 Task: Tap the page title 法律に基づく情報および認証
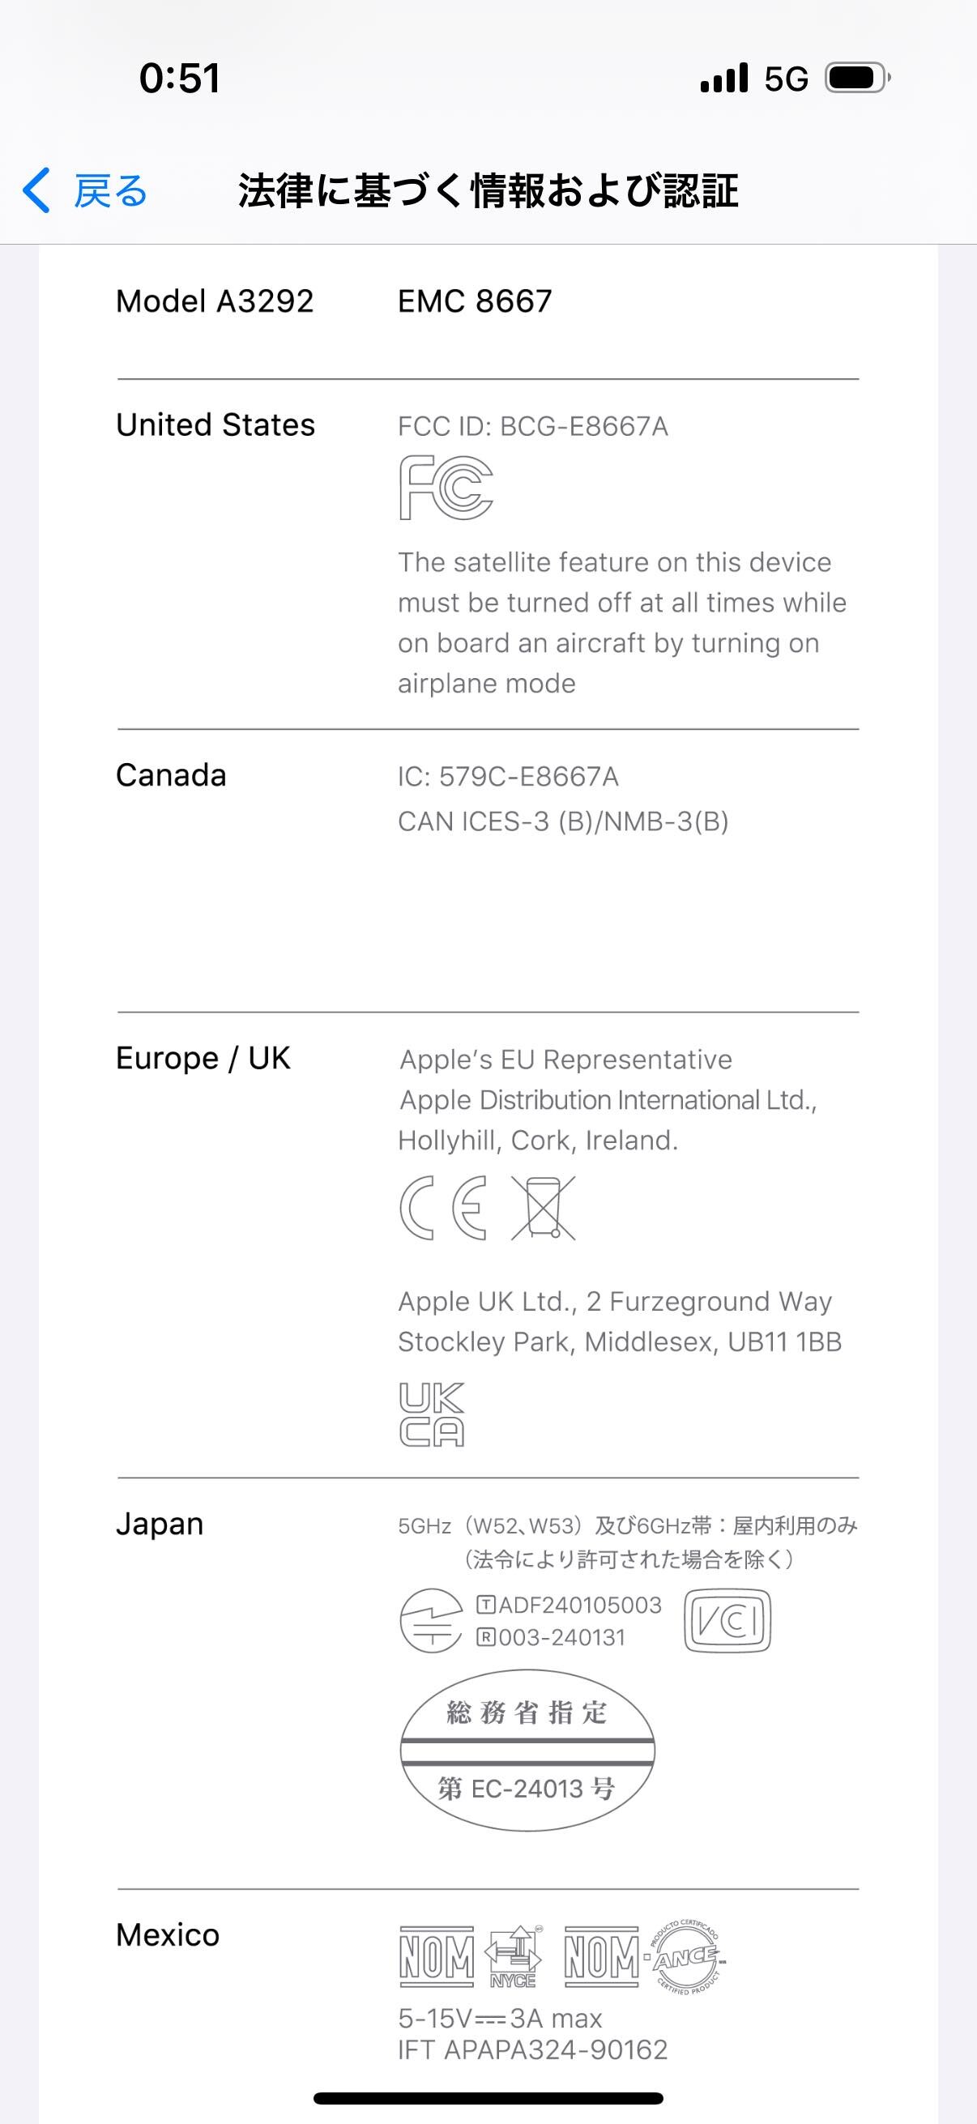point(488,190)
